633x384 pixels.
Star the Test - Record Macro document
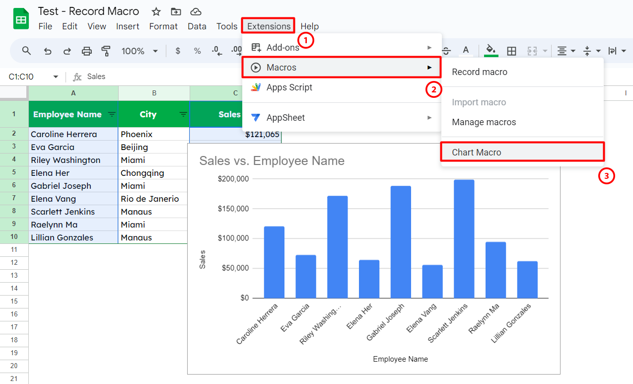pyautogui.click(x=156, y=11)
